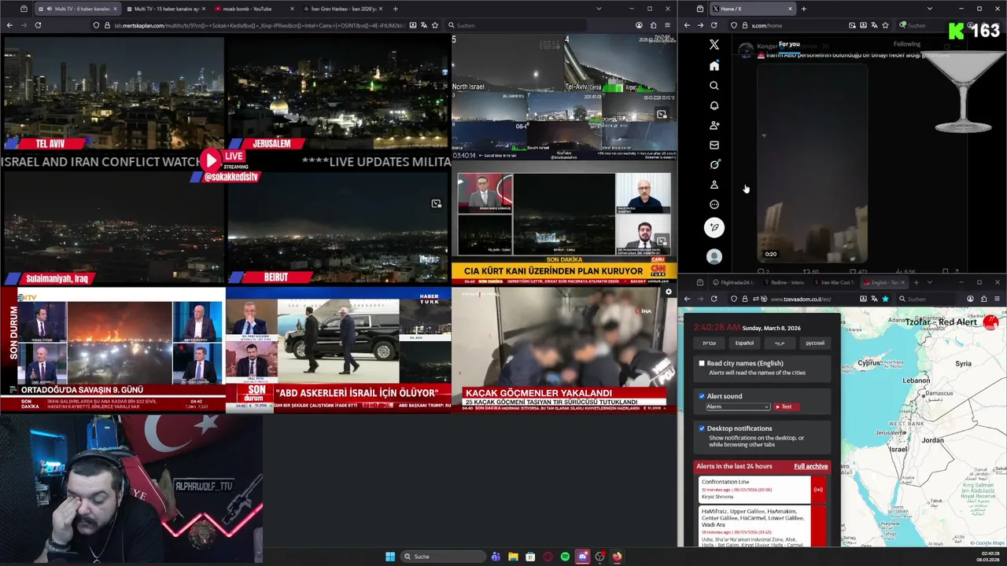Click the red live play button overlay
The height and width of the screenshot is (566, 1007).
pos(210,160)
